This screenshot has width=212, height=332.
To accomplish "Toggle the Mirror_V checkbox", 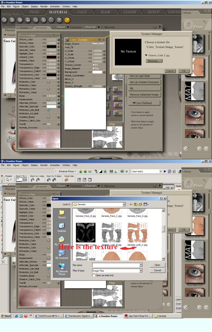I will click(94, 83).
